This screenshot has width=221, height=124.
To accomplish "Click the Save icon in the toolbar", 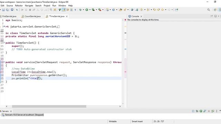I will click(x=3, y=10).
